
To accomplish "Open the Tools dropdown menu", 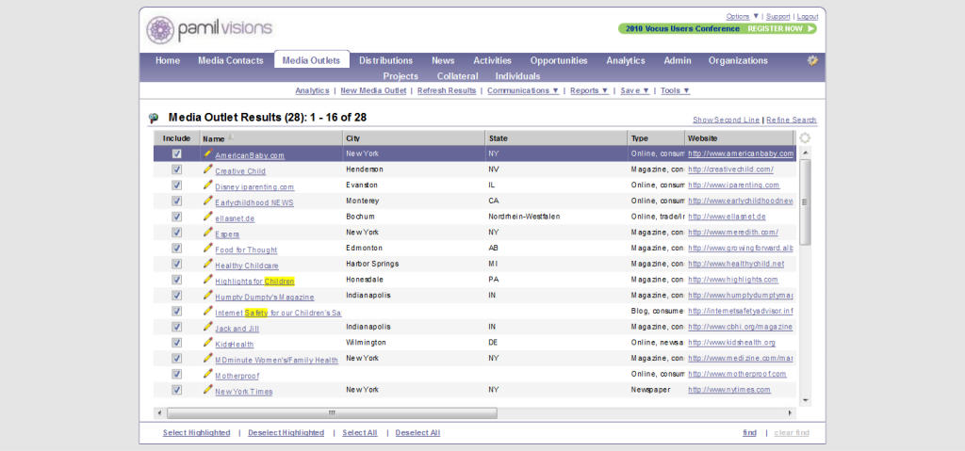I will click(x=675, y=90).
